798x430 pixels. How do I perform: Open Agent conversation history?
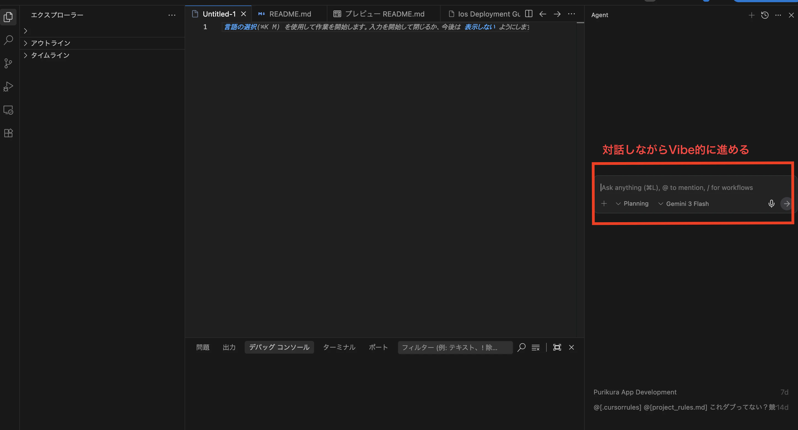click(765, 15)
